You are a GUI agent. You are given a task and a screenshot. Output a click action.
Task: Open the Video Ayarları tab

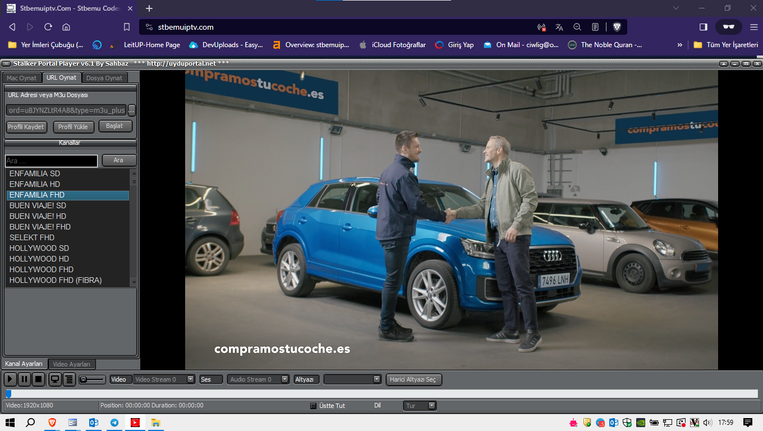coord(72,364)
